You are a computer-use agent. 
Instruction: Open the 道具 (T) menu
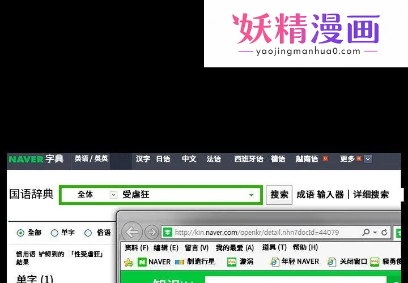click(x=274, y=248)
